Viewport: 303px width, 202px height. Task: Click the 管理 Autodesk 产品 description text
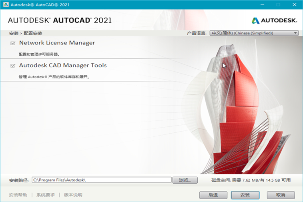pos(54,77)
